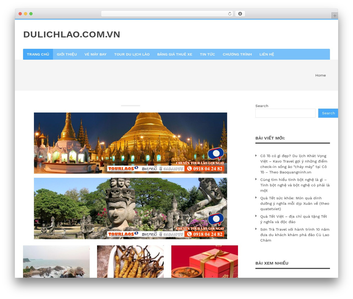The height and width of the screenshot is (299, 353).
Task: Open golden pagoda tour banner
Action: (130, 143)
